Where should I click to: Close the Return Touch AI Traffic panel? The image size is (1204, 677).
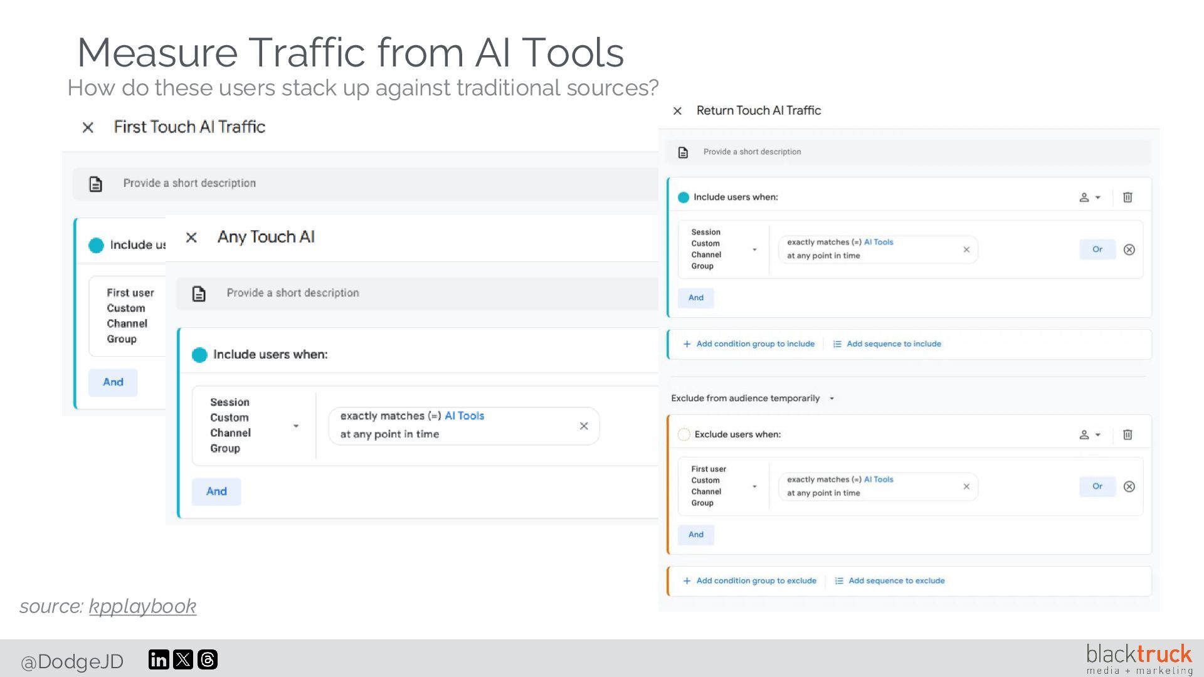pos(677,111)
